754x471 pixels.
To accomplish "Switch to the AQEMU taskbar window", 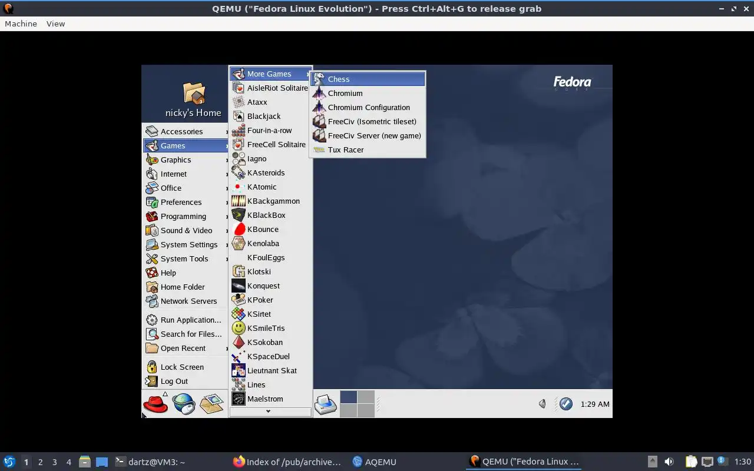I will click(374, 462).
